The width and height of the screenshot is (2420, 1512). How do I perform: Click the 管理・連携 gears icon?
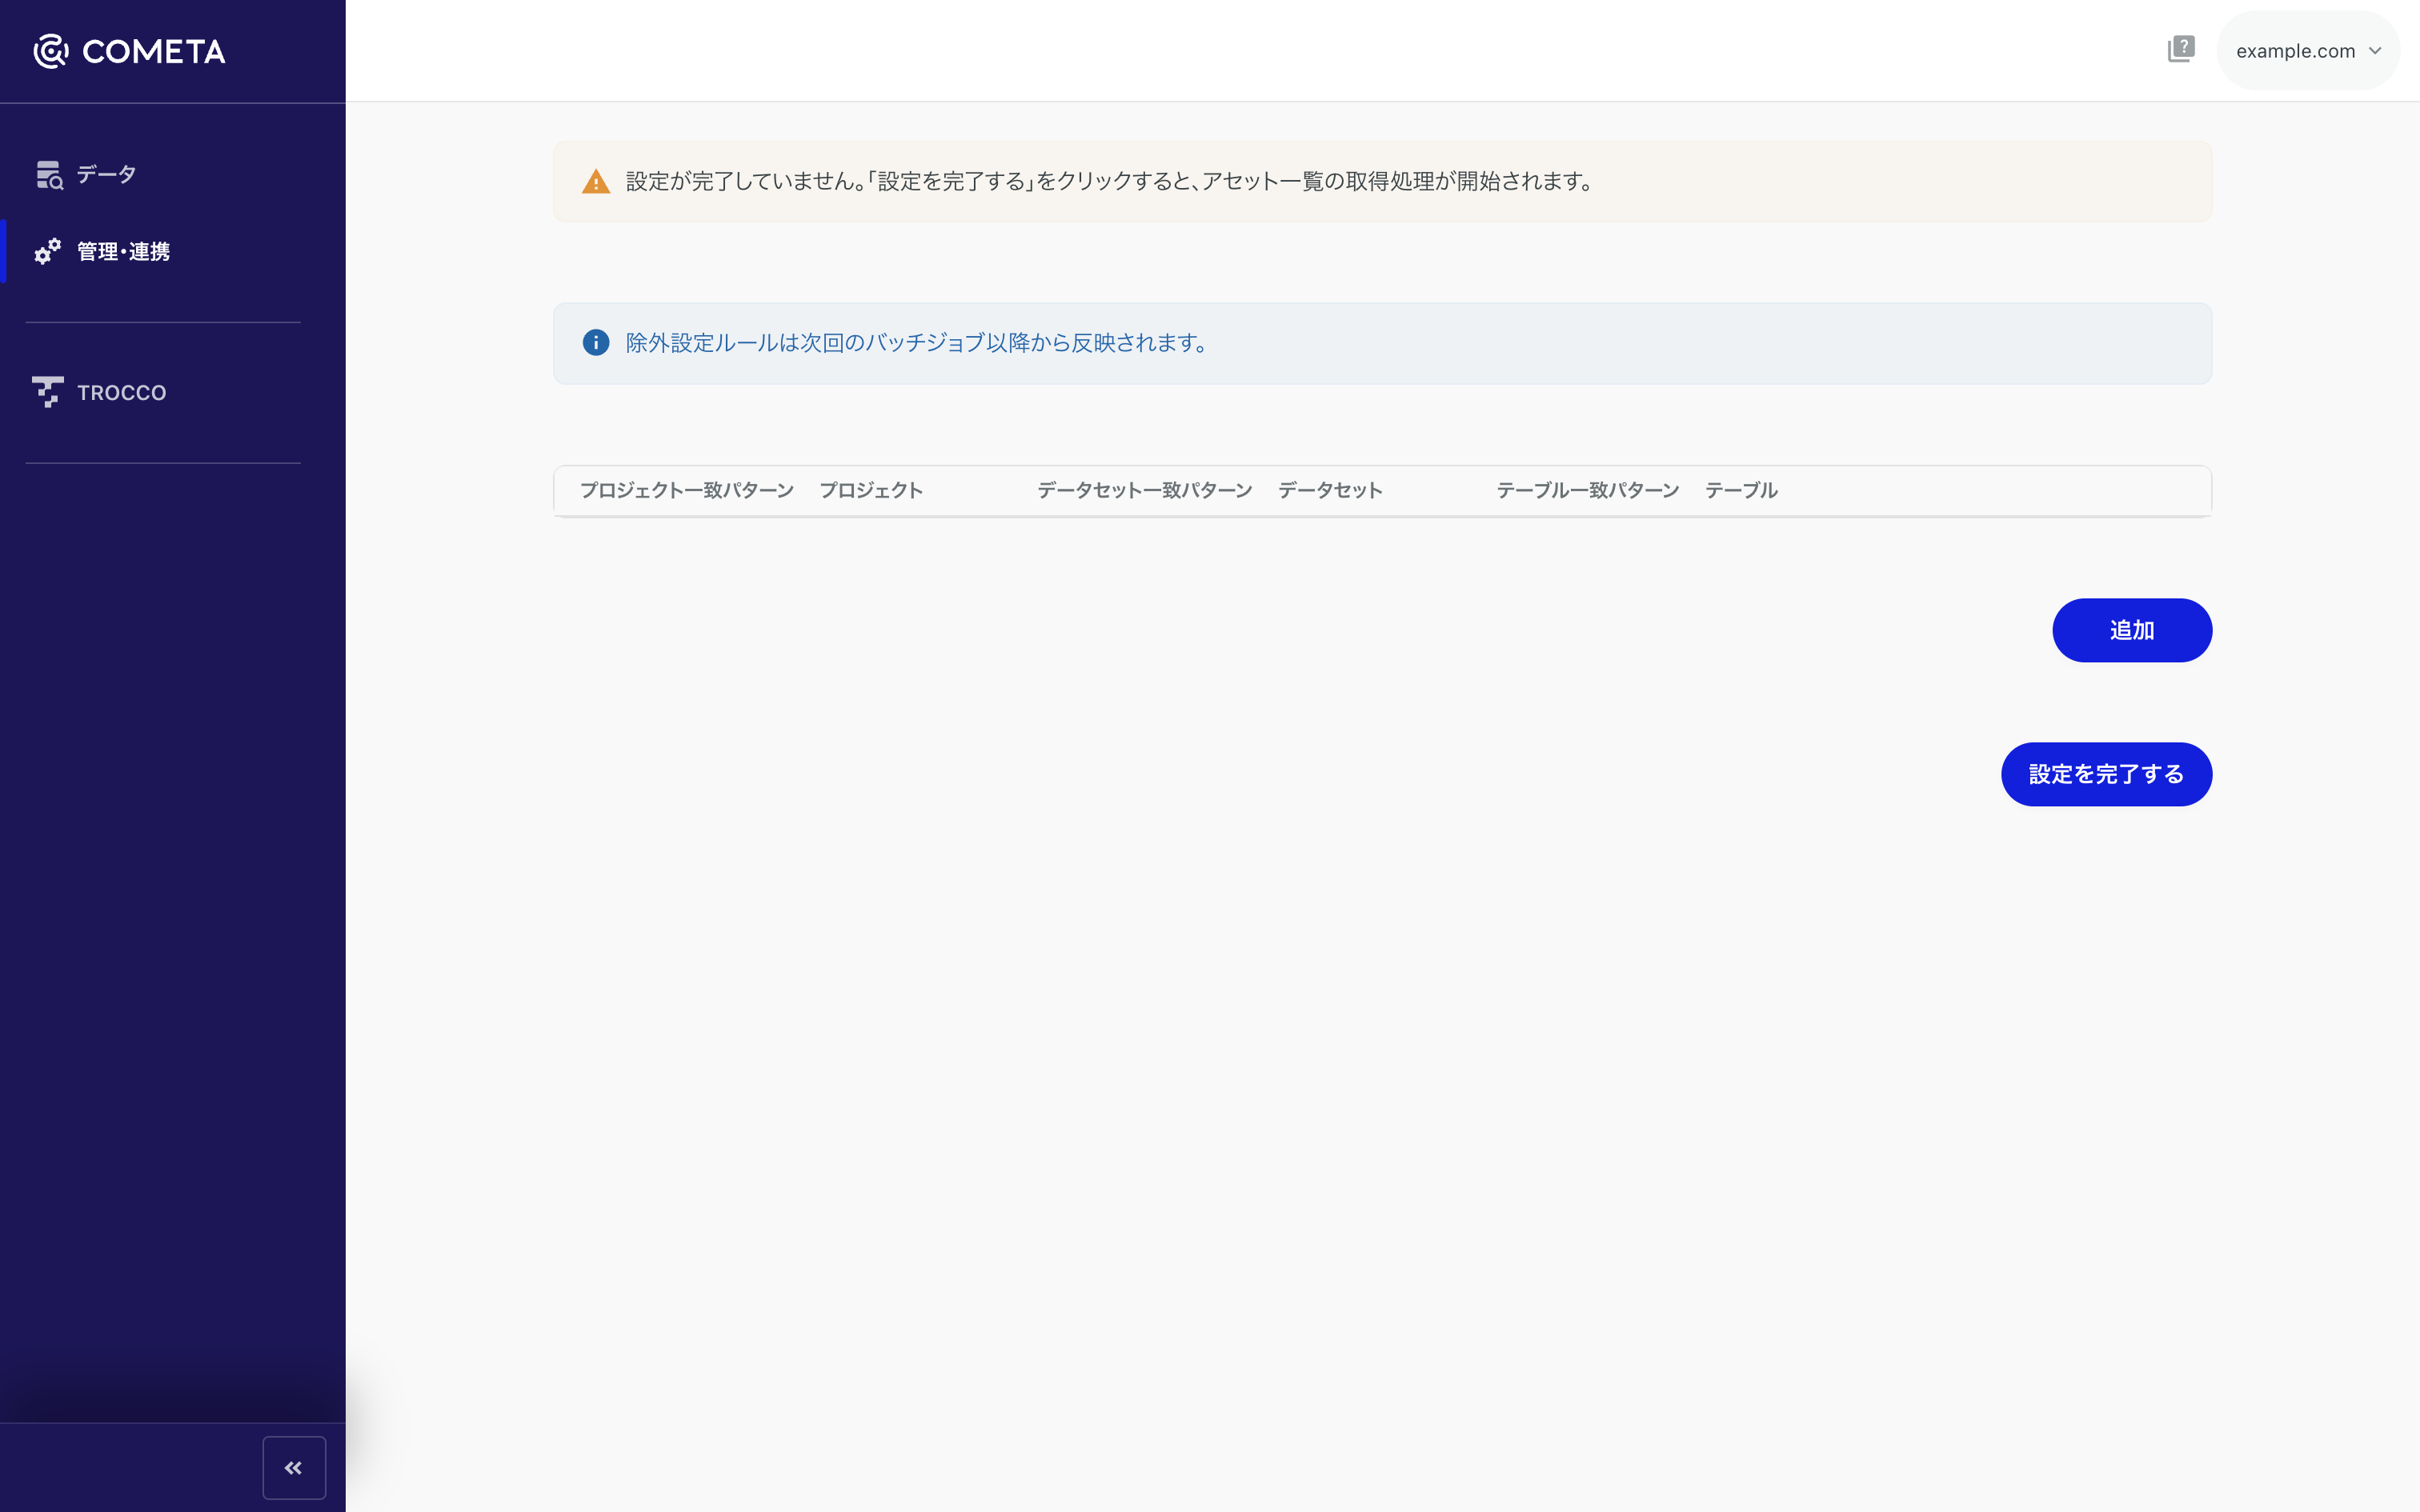pyautogui.click(x=48, y=251)
